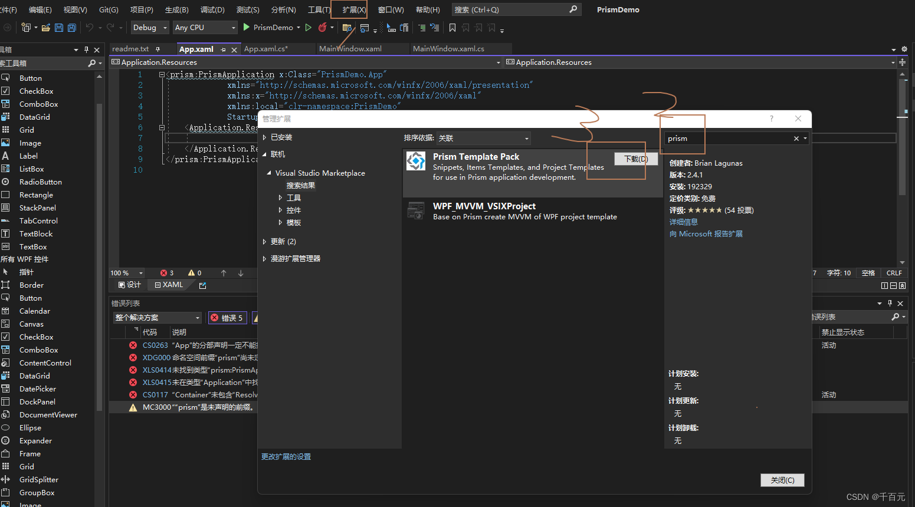Viewport: 915px width, 507px height.
Task: Click the Undo arrow in the toolbar
Action: coord(89,28)
